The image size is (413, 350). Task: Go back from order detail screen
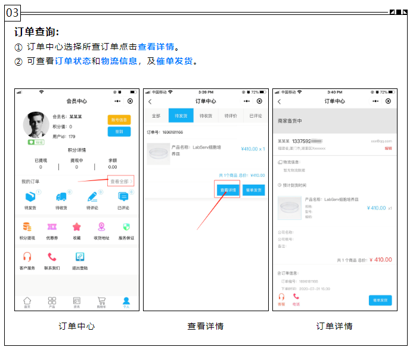[x=280, y=102]
